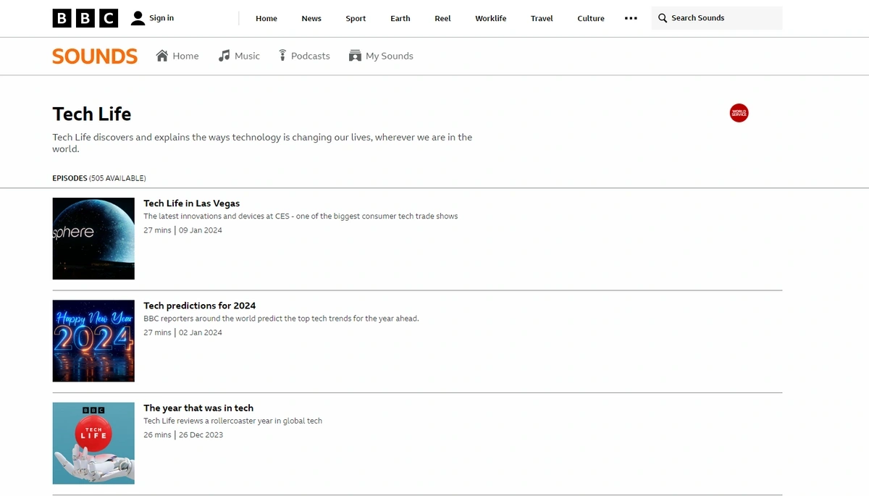Click the BBC blocks logo
Viewport: 869px width, 496px height.
pyautogui.click(x=85, y=18)
